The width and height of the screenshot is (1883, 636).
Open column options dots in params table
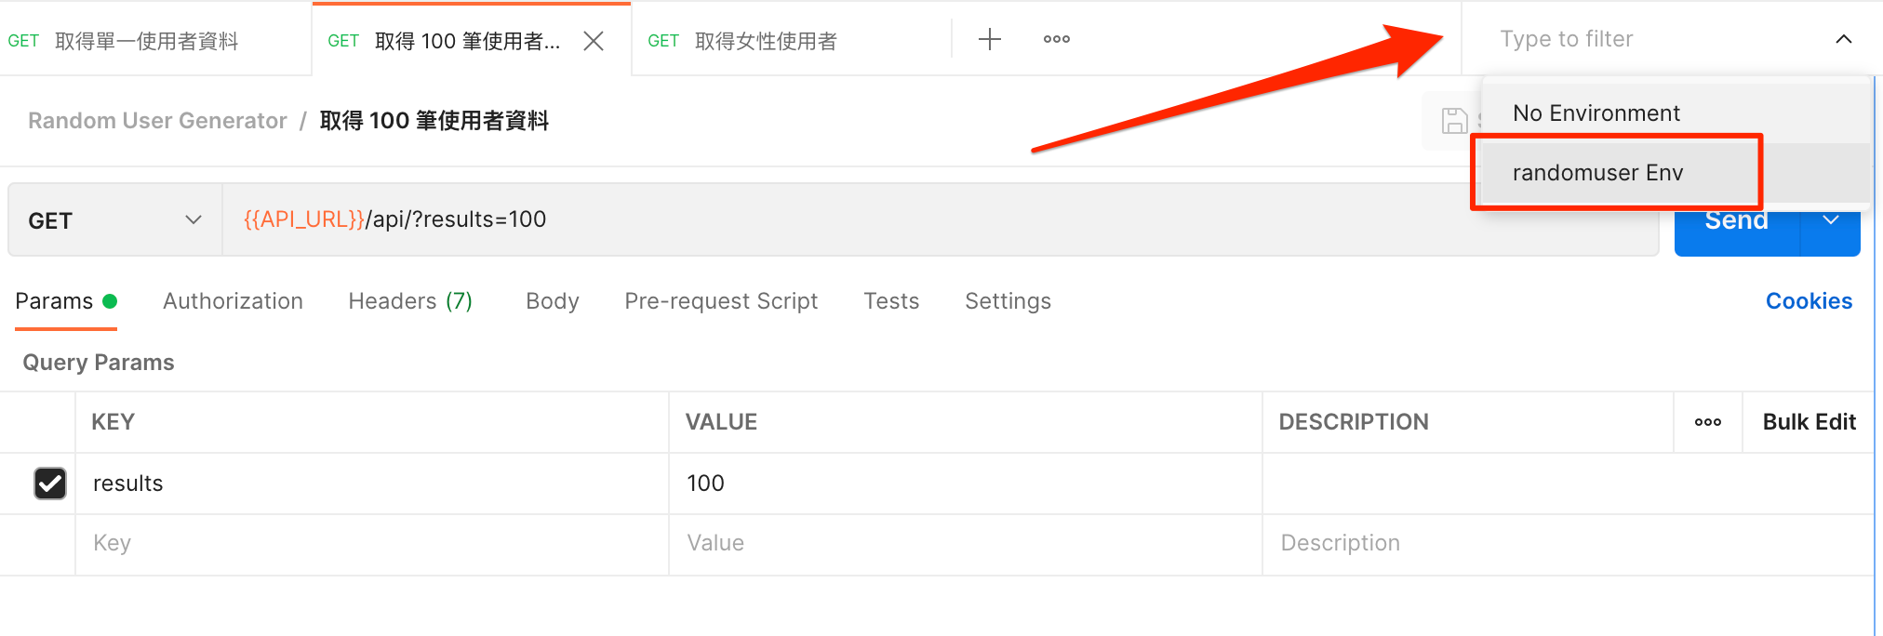[x=1707, y=422]
